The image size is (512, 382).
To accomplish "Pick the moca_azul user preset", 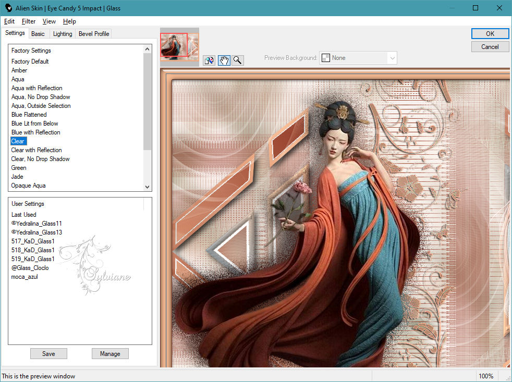I will coord(25,277).
